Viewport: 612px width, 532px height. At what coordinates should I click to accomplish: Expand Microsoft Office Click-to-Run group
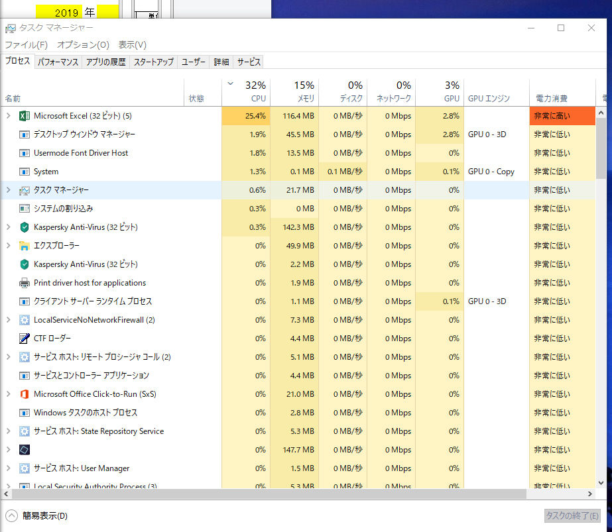point(8,394)
